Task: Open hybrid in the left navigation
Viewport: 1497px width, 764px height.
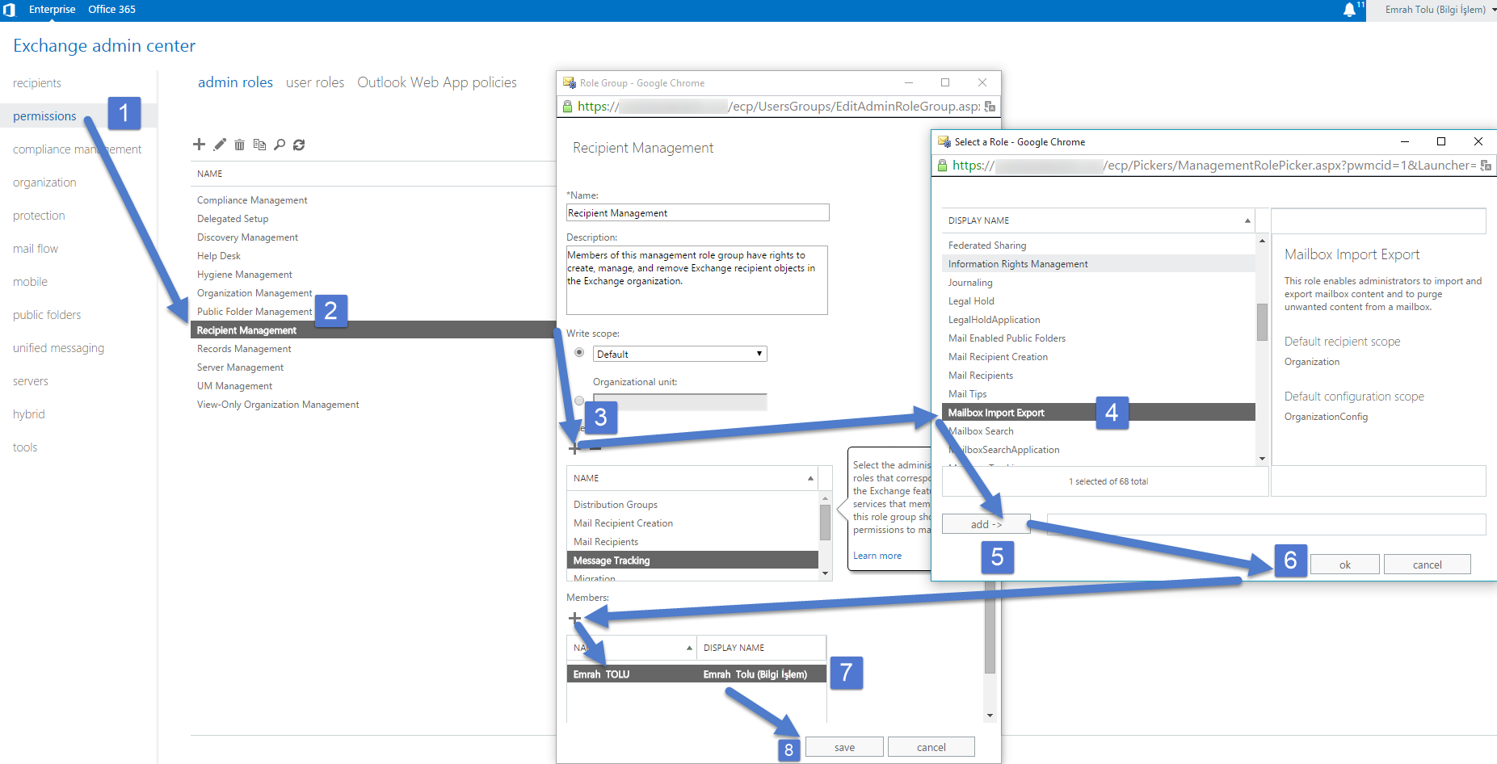Action: 29,414
